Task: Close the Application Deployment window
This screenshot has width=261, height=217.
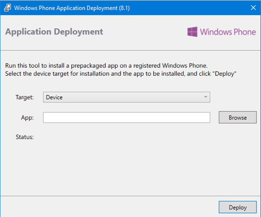Action: coord(253,8)
